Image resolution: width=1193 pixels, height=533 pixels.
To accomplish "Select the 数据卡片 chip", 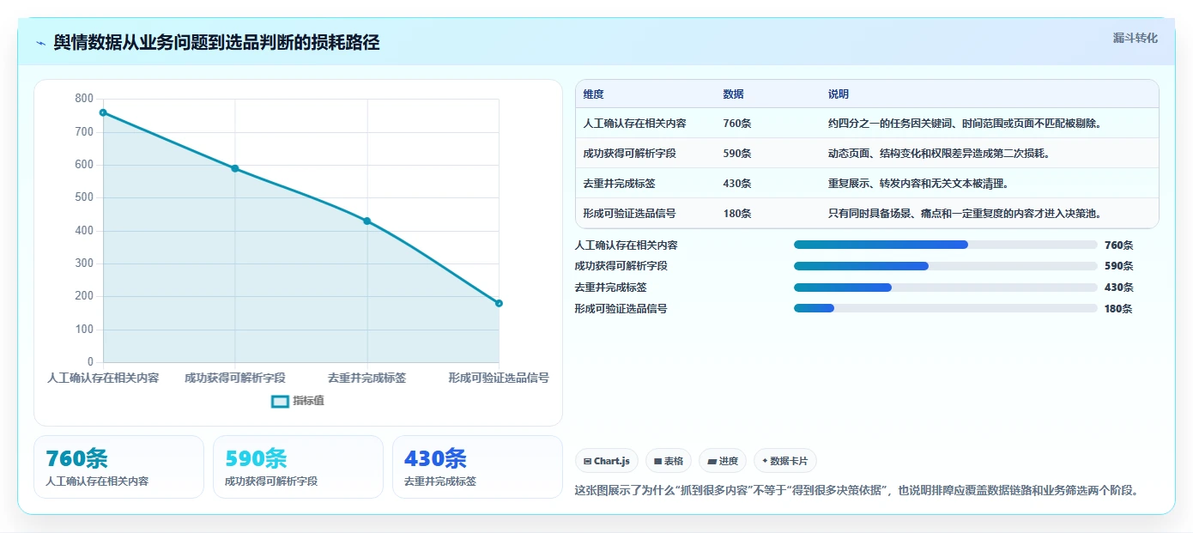I will [785, 461].
